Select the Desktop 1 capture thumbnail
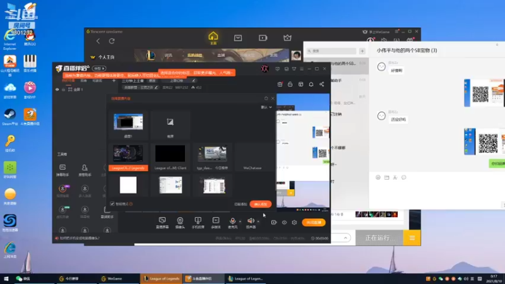Image resolution: width=505 pixels, height=284 pixels. coord(128,125)
